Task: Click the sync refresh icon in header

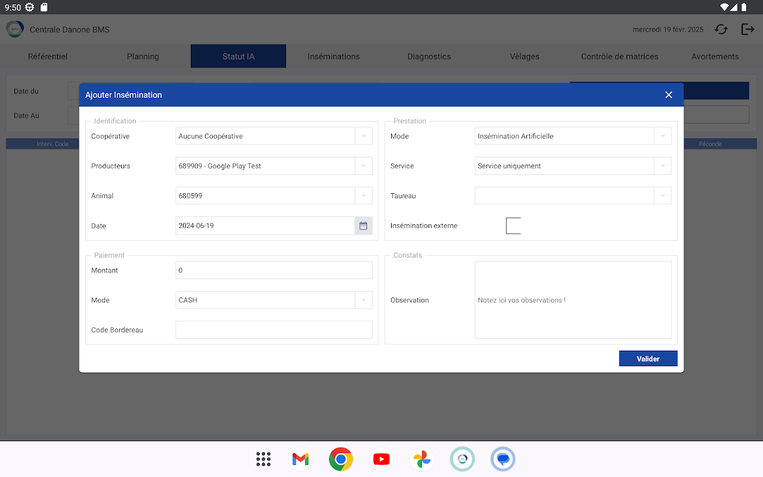Action: click(x=721, y=29)
